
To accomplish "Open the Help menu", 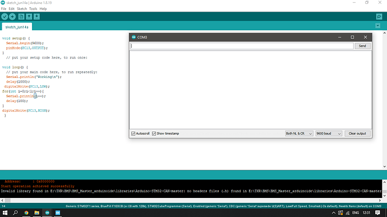I will [x=43, y=8].
